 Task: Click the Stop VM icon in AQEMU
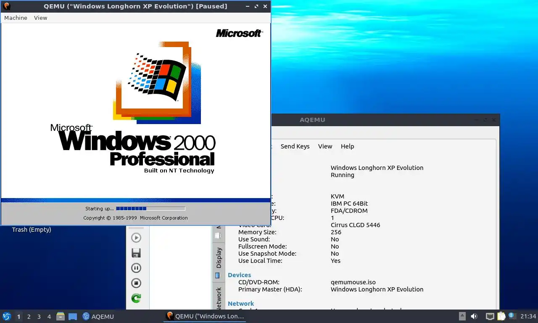(x=136, y=283)
